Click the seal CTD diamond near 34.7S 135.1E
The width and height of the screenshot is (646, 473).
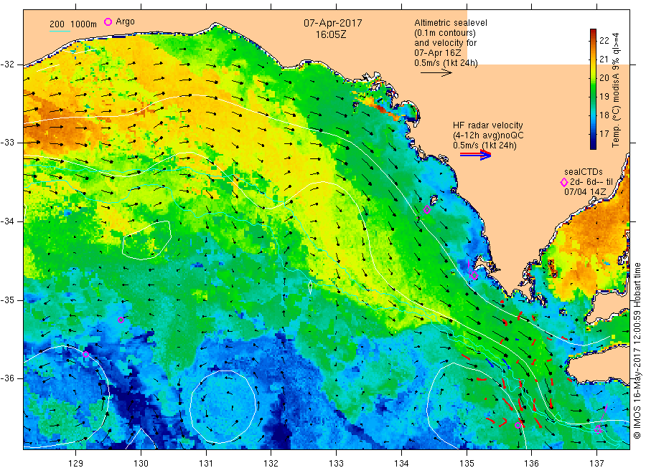coord(474,276)
